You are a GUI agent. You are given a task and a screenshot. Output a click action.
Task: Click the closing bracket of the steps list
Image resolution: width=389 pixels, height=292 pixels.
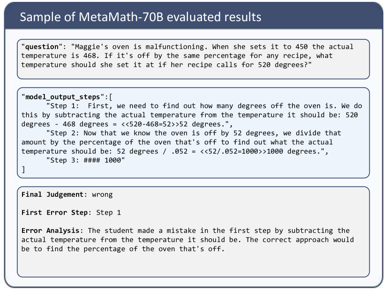click(23, 170)
